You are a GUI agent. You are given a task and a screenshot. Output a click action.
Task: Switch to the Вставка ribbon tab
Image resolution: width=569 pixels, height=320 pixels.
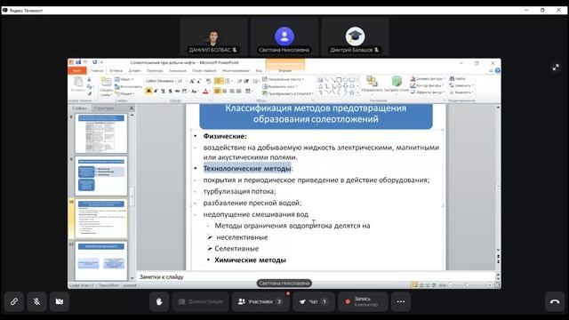click(116, 70)
